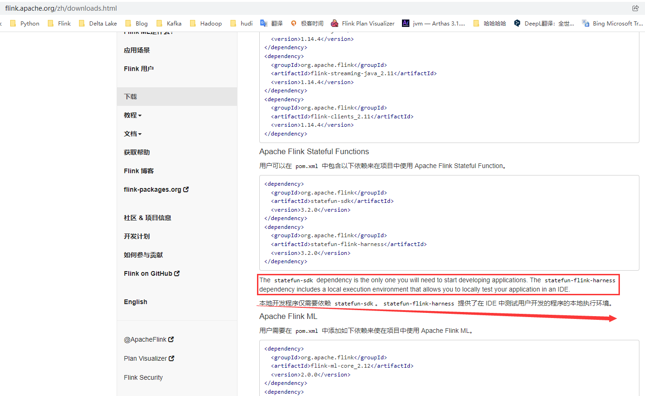Click the text 用户需要在 pom.xml 中添加如下依赖
645x396 pixels.
[366, 331]
